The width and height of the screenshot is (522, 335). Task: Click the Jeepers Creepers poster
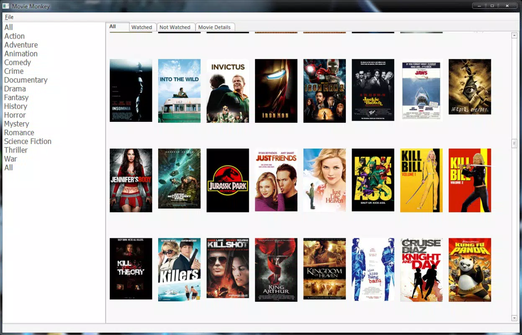click(470, 87)
